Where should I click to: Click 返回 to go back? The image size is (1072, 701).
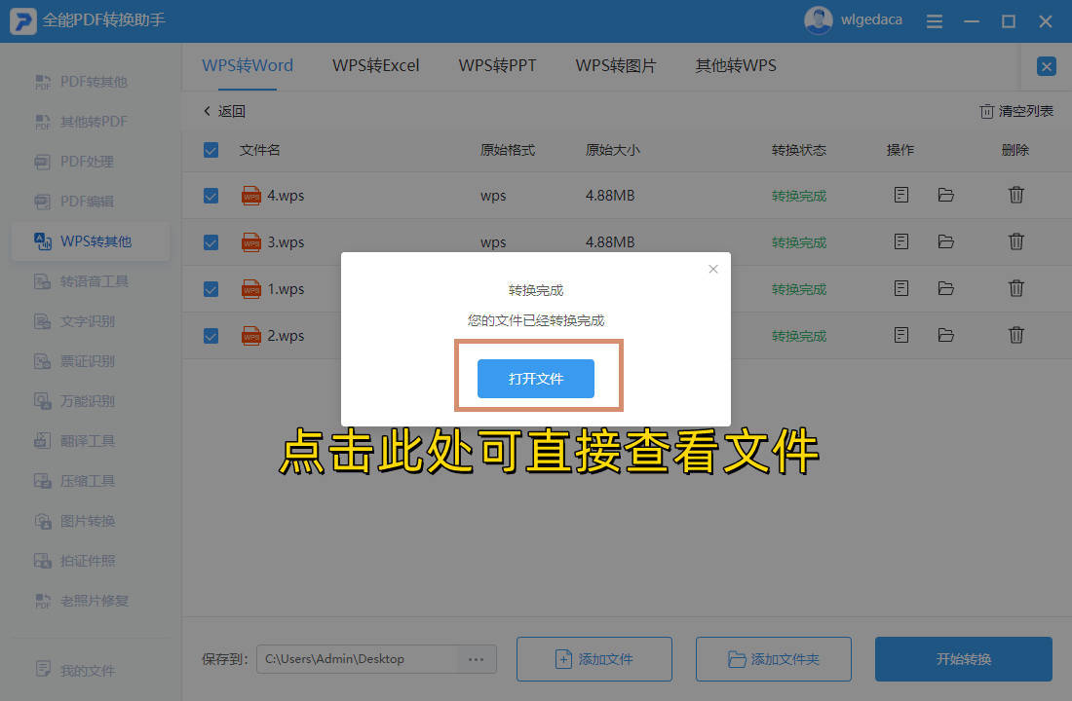223,111
